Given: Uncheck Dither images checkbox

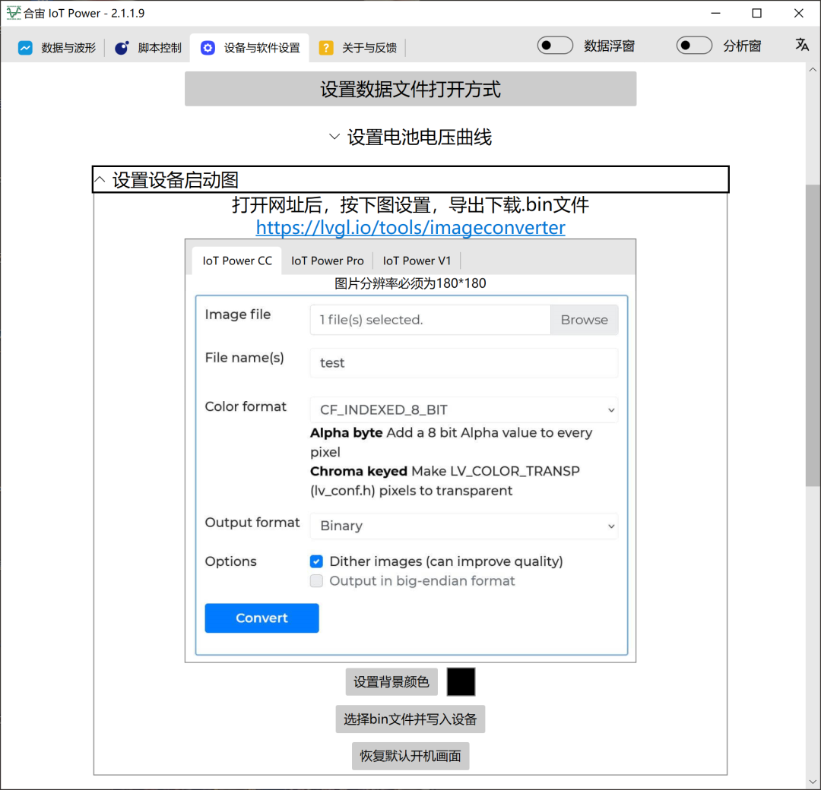Looking at the screenshot, I should pos(316,561).
